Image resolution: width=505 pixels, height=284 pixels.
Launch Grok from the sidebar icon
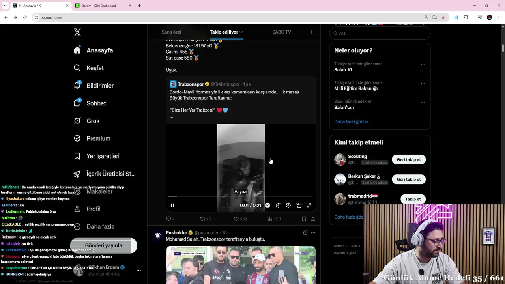tap(77, 121)
